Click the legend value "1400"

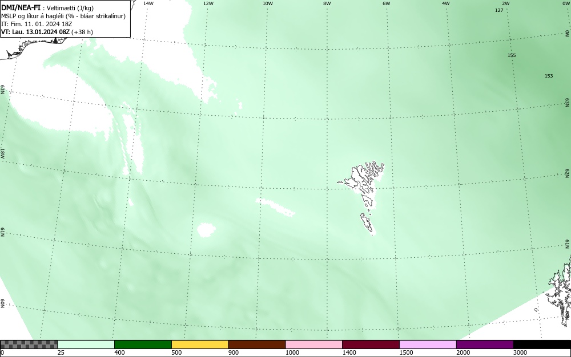[349, 352]
